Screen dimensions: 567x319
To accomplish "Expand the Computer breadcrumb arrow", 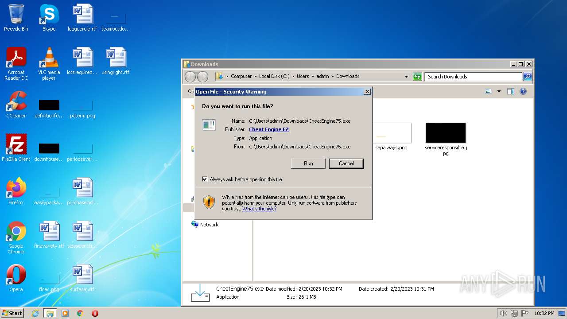I will [x=256, y=77].
